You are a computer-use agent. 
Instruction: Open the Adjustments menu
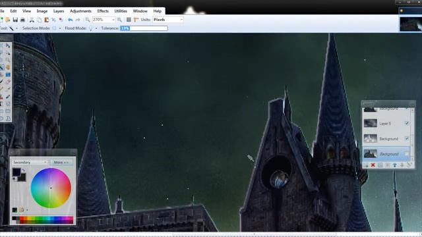(80, 11)
